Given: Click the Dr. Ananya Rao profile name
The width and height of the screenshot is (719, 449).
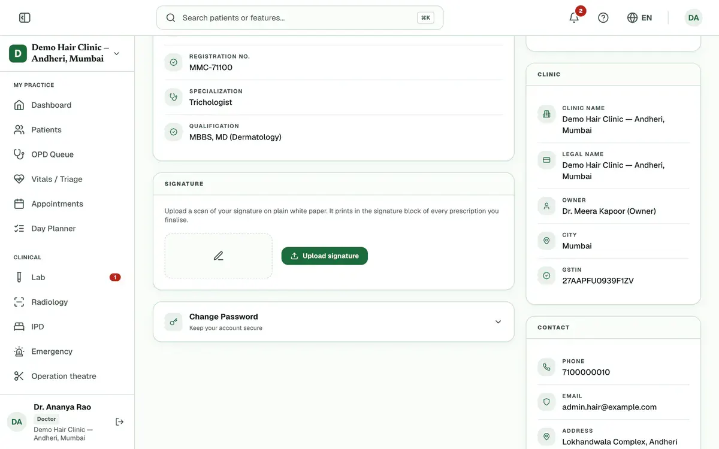Looking at the screenshot, I should point(62,407).
